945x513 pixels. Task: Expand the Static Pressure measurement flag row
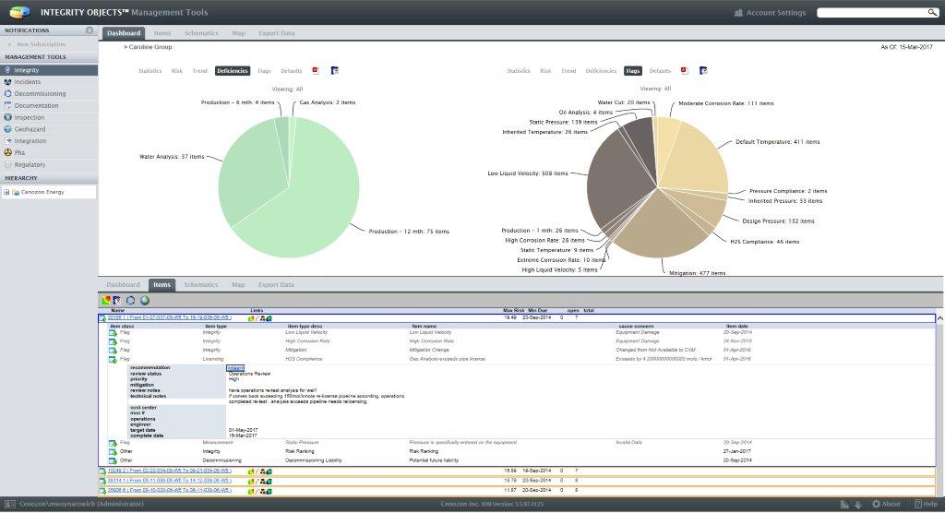(x=113, y=443)
